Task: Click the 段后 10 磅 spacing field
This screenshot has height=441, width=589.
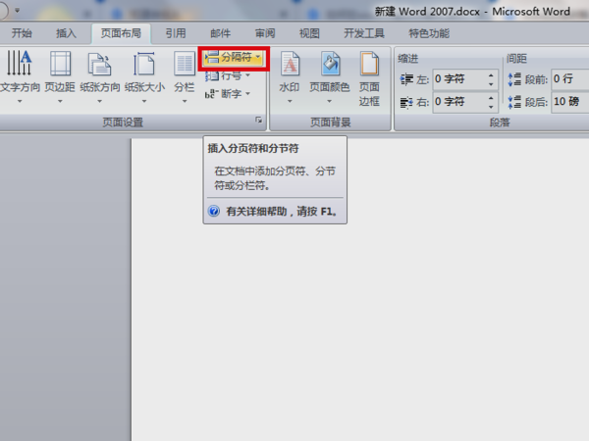Action: 570,102
